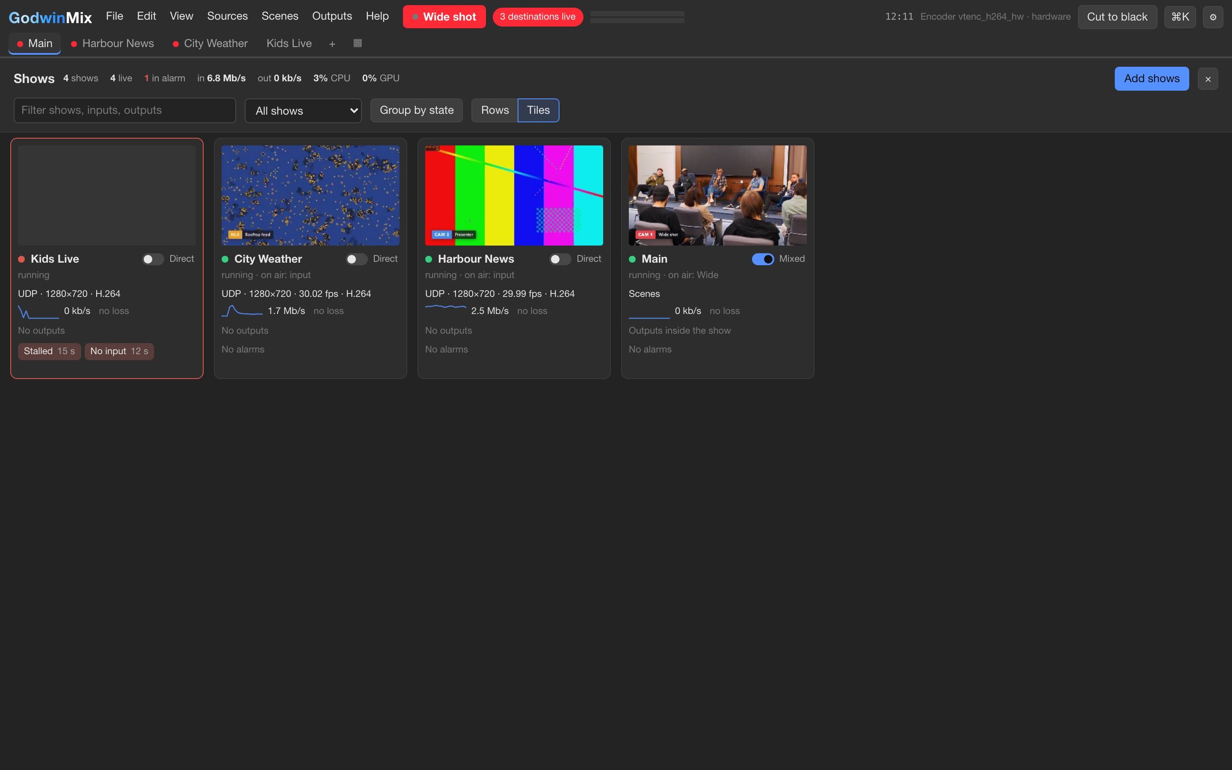The height and width of the screenshot is (770, 1232).
Task: Open the Harbour News color bars thumbnail
Action: pos(514,195)
